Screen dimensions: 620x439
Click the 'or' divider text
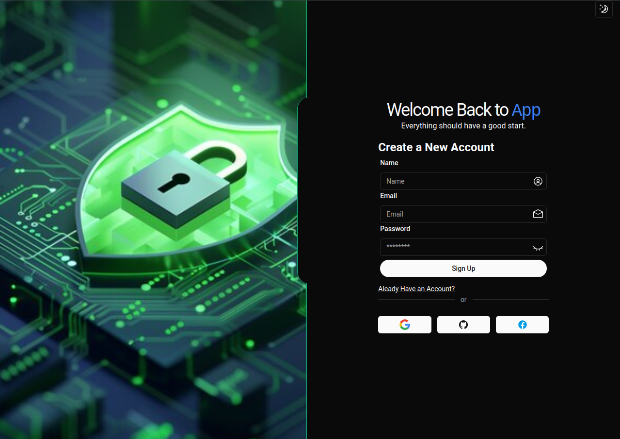tap(463, 299)
